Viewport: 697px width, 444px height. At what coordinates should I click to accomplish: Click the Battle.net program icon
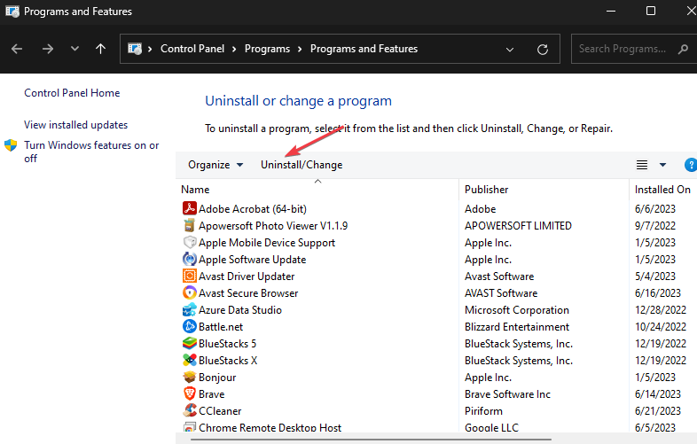click(x=189, y=326)
